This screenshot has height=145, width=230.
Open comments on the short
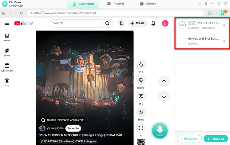[141, 96]
